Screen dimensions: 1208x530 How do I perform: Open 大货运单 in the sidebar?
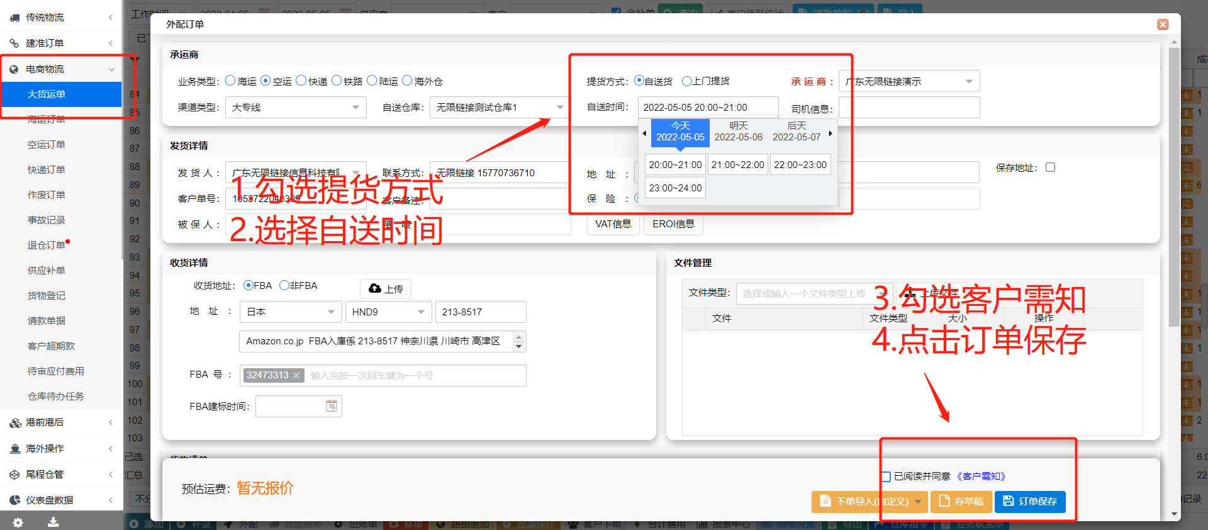click(x=47, y=94)
